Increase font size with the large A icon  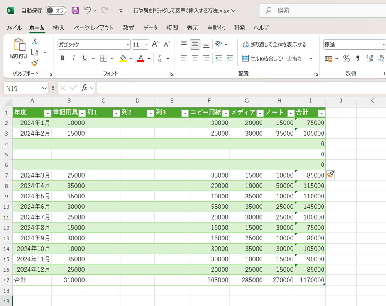point(155,44)
